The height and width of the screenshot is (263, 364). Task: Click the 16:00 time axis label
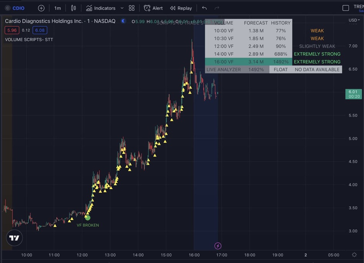click(194, 255)
